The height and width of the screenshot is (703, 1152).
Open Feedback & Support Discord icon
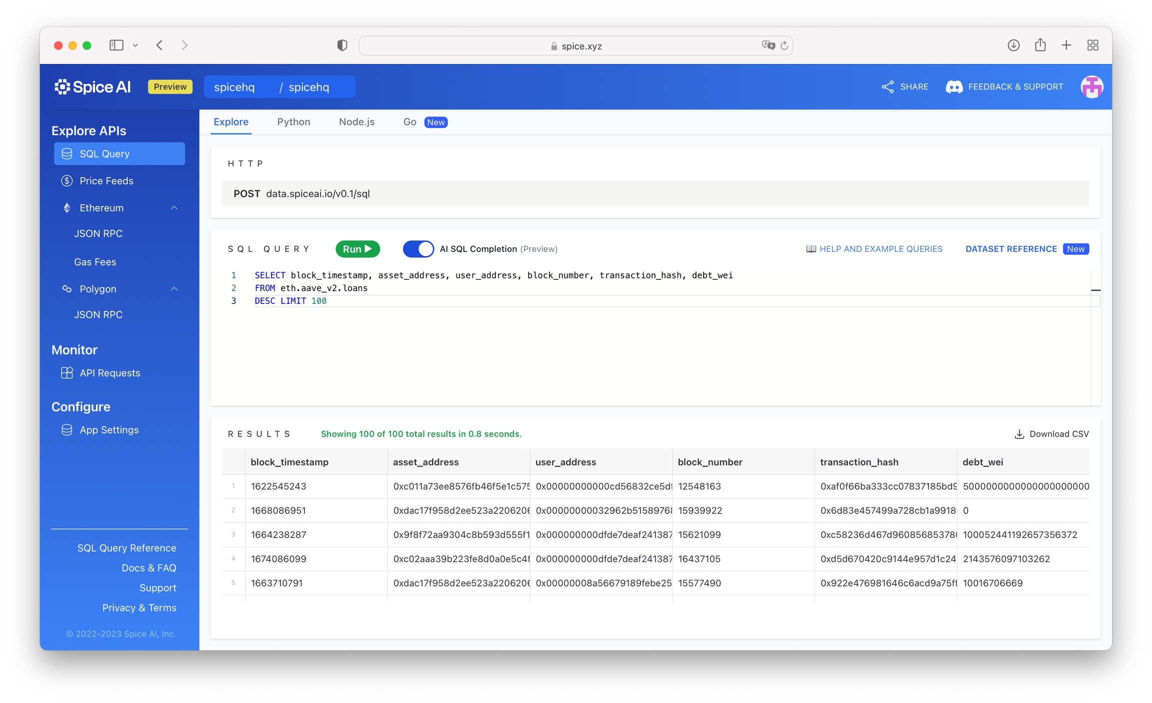coord(954,87)
